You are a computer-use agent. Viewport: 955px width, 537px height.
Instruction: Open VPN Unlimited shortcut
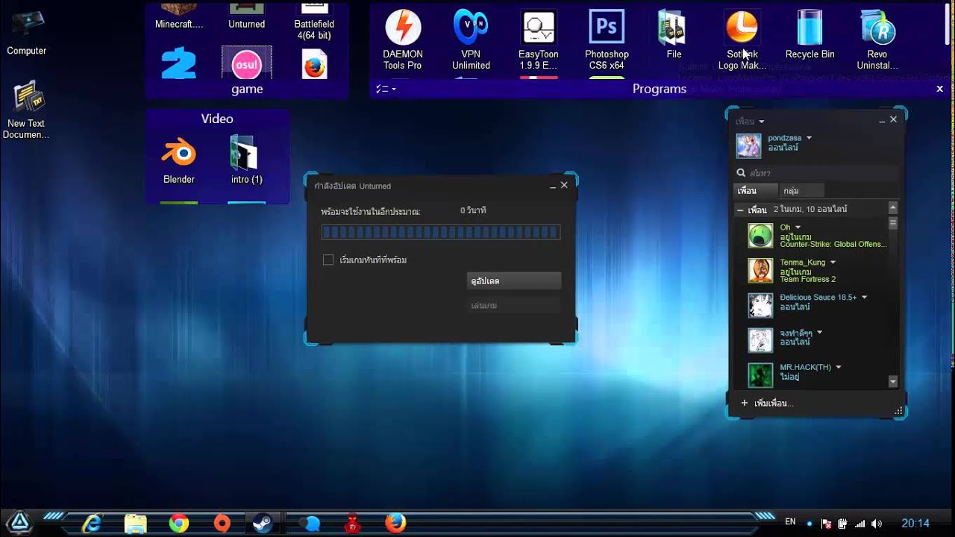[x=471, y=40]
